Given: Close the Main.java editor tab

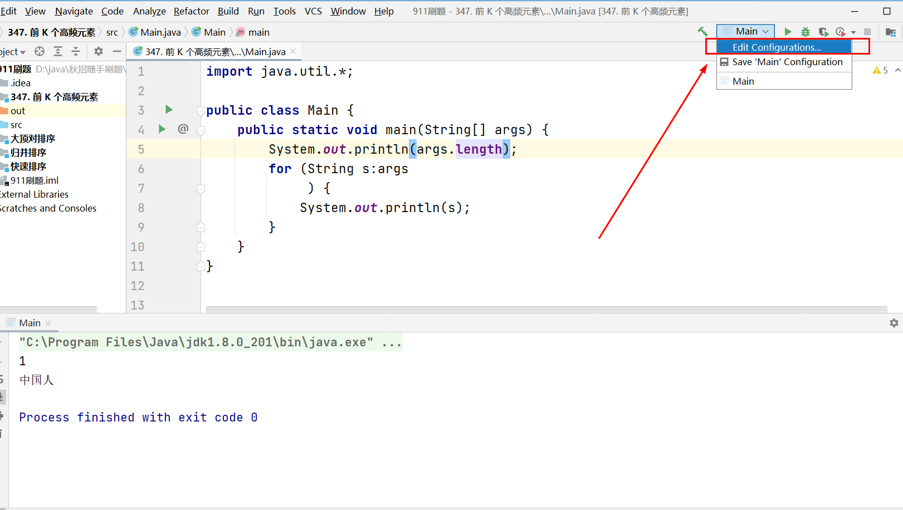Looking at the screenshot, I should [294, 51].
